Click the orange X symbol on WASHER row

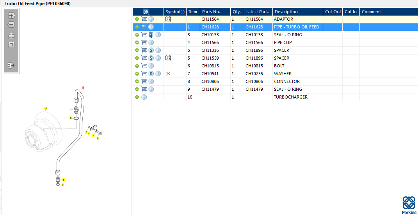click(x=168, y=74)
